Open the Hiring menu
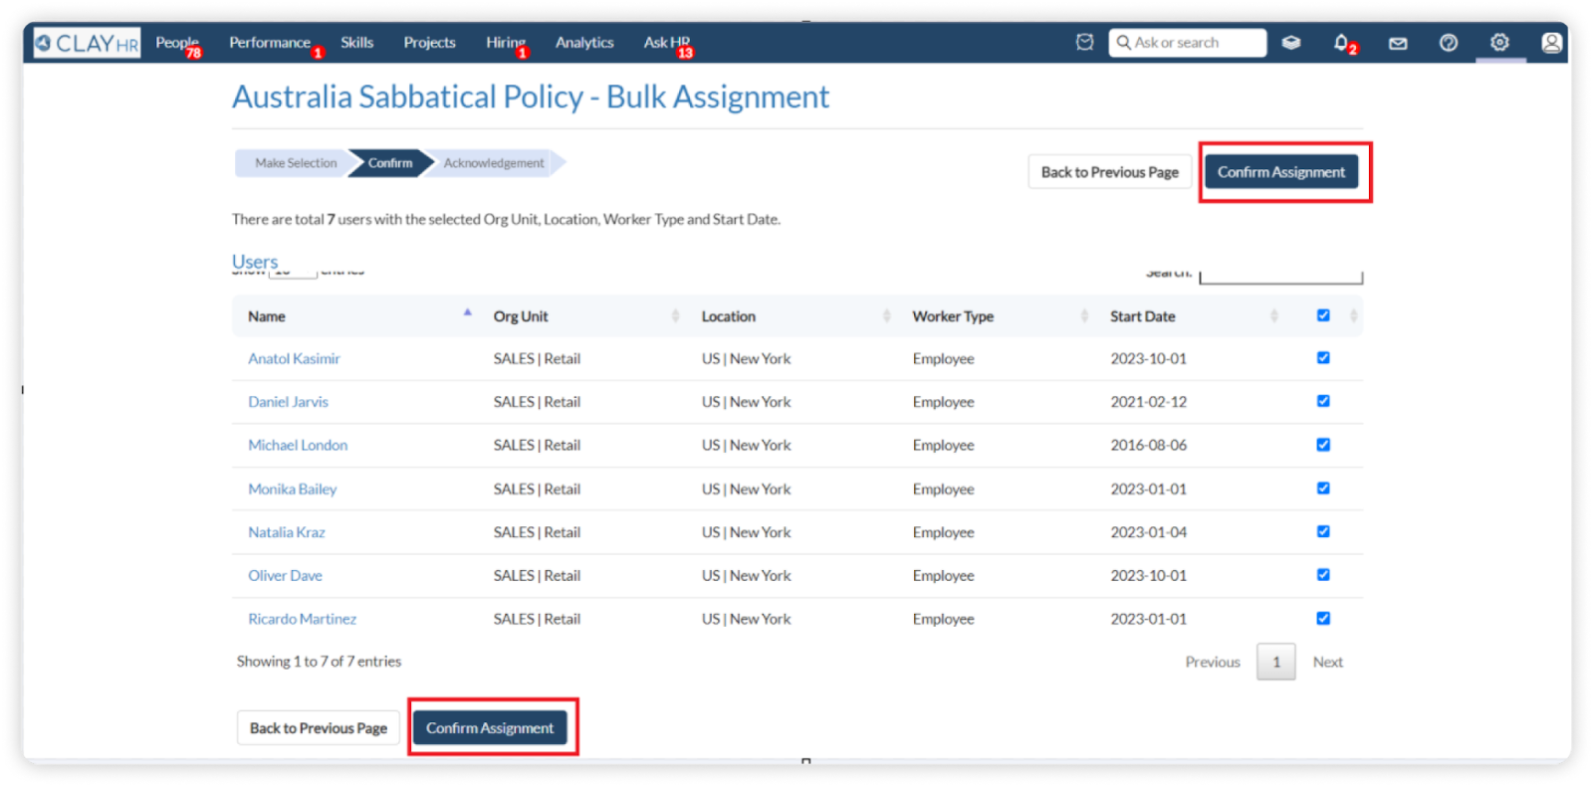This screenshot has width=1593, height=787. 505,43
